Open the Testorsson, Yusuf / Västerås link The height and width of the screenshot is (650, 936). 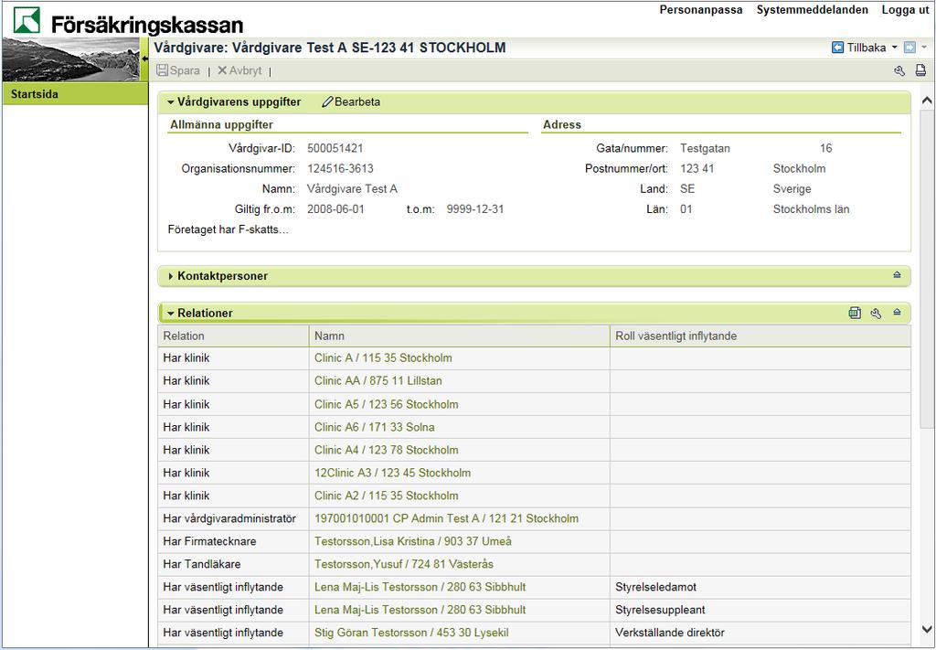(x=404, y=564)
